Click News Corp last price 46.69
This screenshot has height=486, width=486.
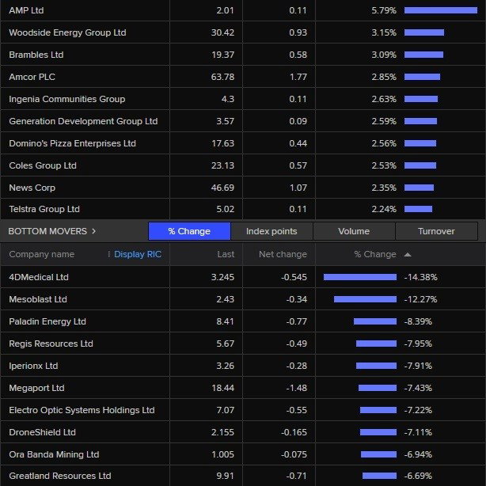tap(222, 188)
